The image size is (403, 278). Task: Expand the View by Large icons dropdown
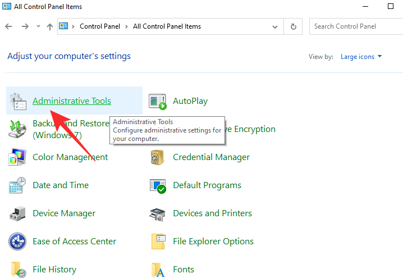pyautogui.click(x=361, y=57)
